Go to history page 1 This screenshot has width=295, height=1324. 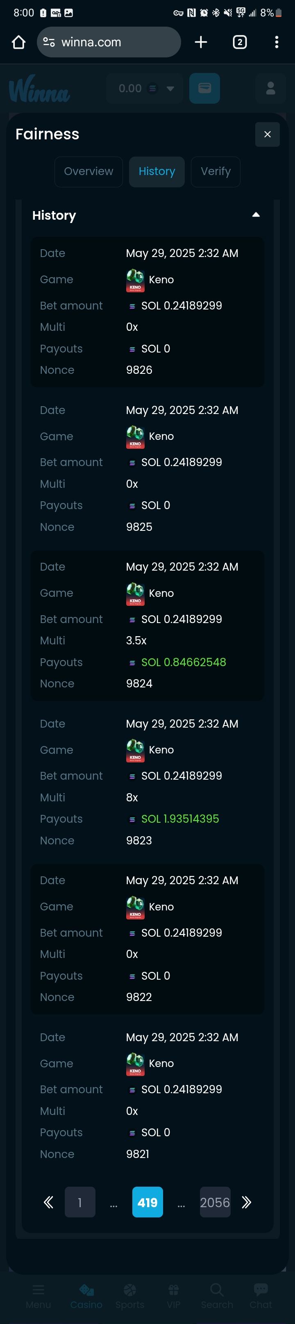(79, 1202)
